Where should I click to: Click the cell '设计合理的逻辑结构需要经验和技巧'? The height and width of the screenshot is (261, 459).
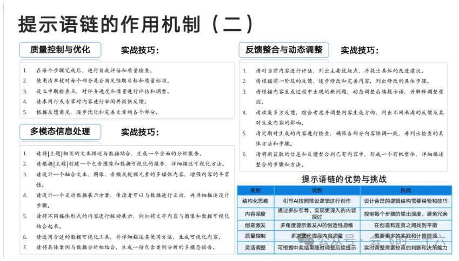point(405,201)
